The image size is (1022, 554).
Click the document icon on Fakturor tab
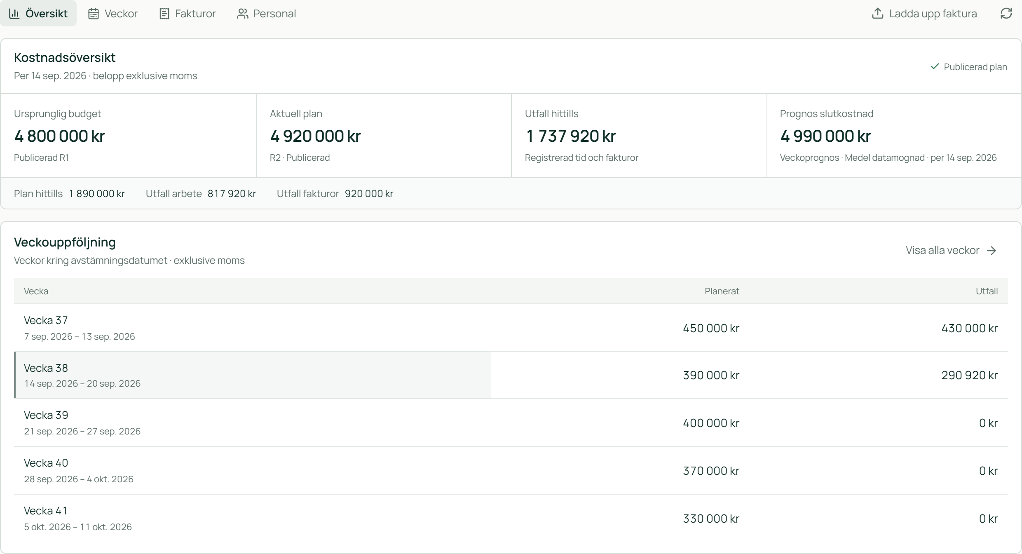[164, 14]
